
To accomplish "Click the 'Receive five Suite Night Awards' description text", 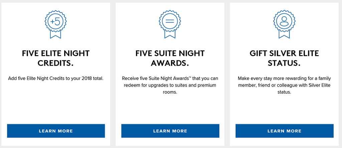I will (x=170, y=85).
